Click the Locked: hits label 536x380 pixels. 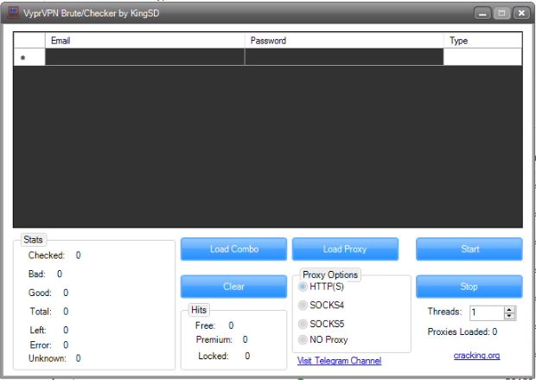coord(214,356)
